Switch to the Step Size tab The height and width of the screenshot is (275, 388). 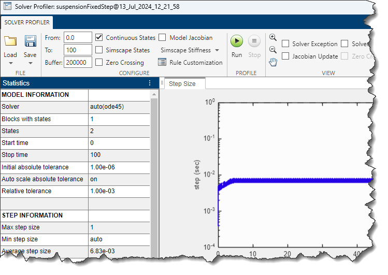182,83
